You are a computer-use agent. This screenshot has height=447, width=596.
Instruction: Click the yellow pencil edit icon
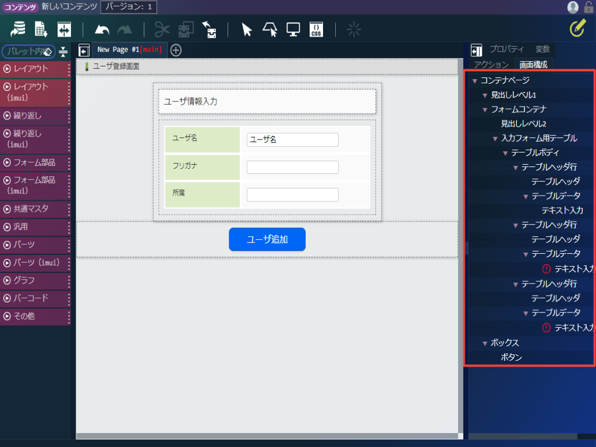(x=577, y=29)
